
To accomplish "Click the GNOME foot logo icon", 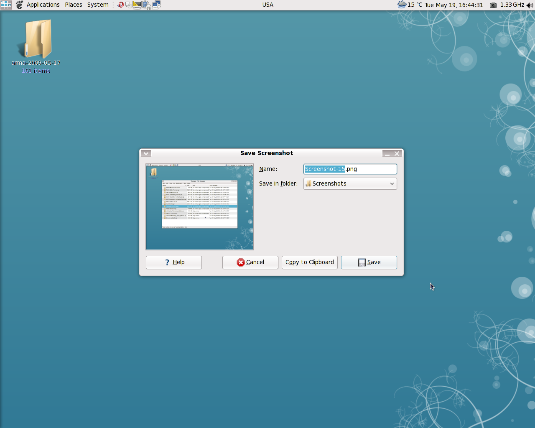I will [19, 5].
